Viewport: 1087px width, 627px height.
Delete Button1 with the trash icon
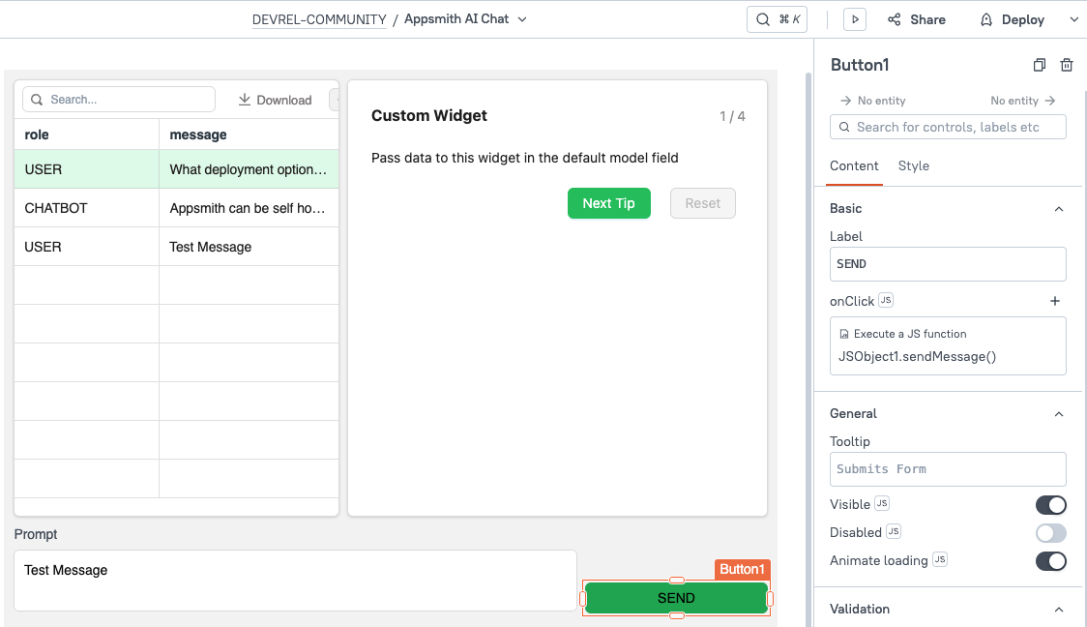point(1067,65)
